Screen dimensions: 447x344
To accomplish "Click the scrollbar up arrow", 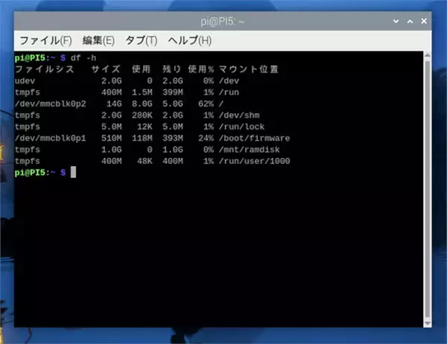I will 428,56.
